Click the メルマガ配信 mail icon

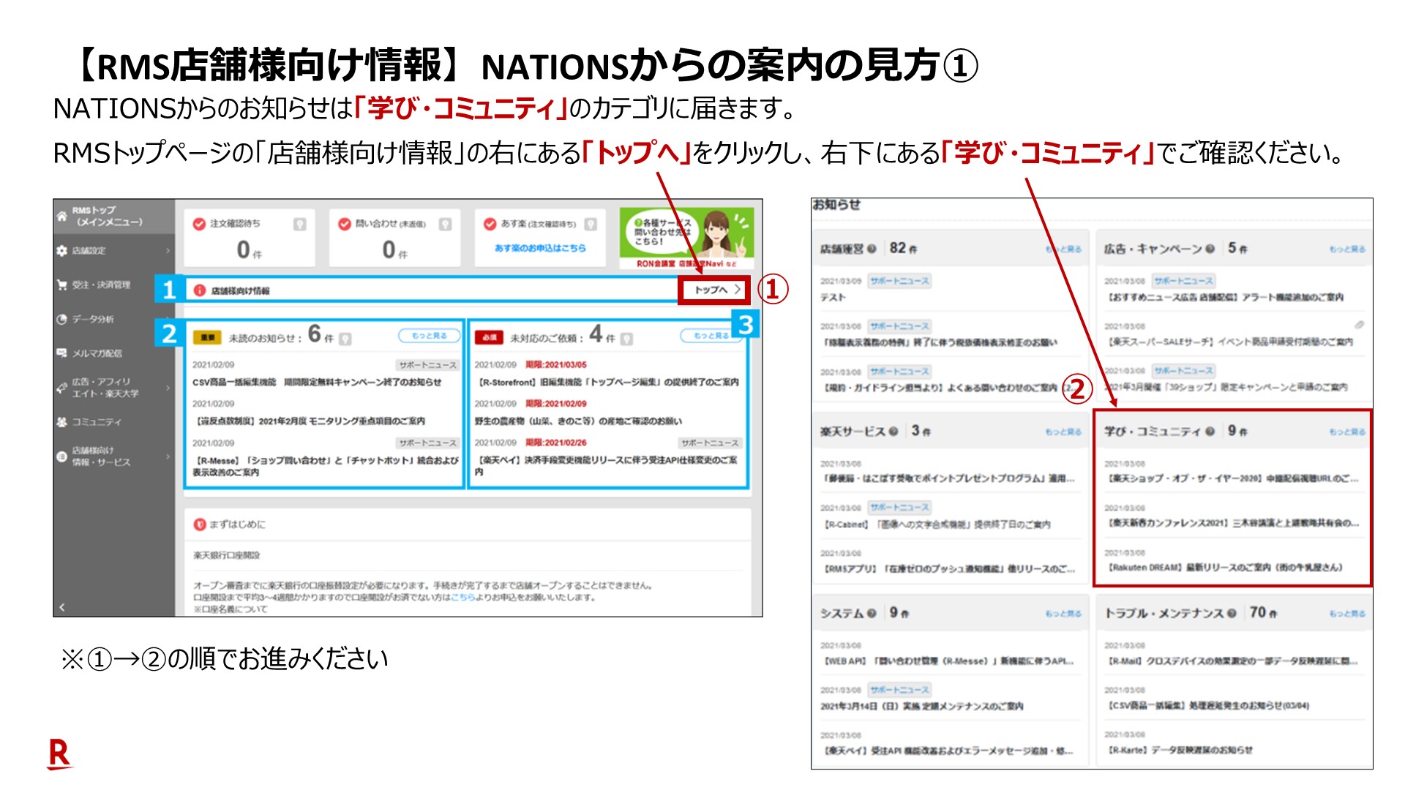coord(61,353)
